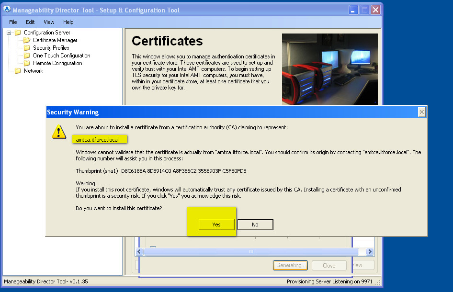Click the sha1 Thumbprint line

(161, 171)
